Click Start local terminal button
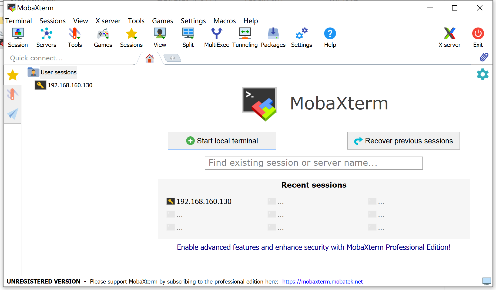This screenshot has height=290, width=496. [222, 141]
